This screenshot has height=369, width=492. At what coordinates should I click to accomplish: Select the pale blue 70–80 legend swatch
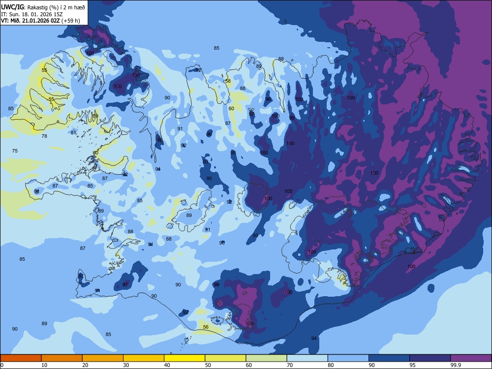tap(307, 358)
